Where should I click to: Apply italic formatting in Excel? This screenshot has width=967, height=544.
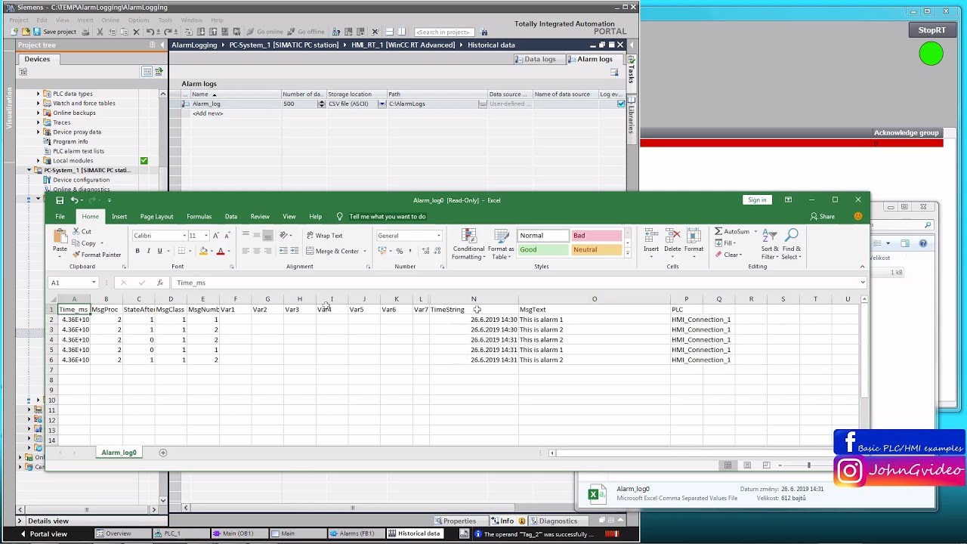point(148,251)
